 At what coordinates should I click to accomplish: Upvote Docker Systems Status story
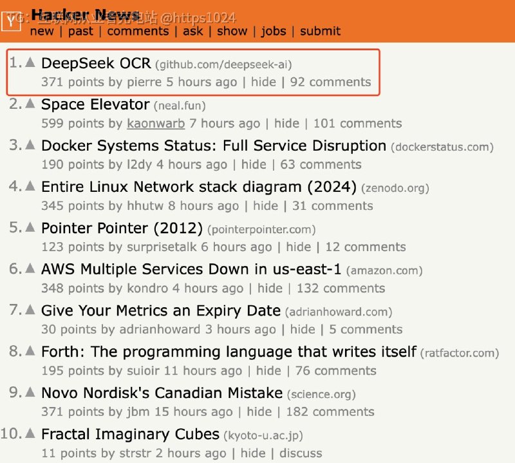click(30, 144)
